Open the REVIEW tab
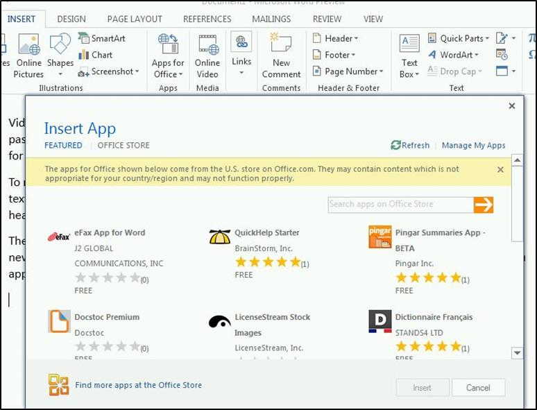 tap(327, 19)
